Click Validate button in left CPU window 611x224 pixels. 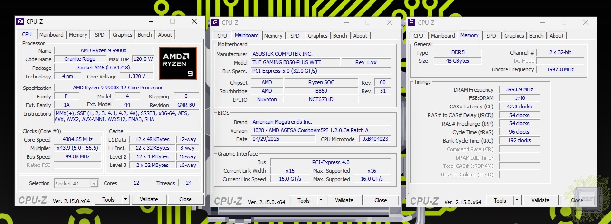click(149, 199)
